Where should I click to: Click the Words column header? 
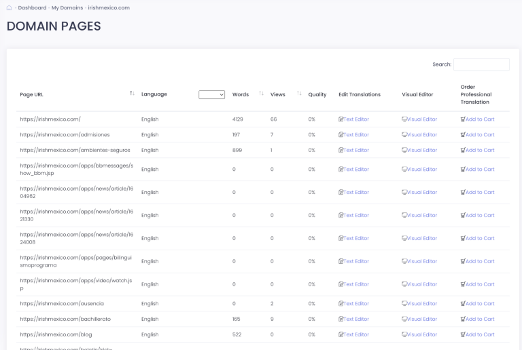[241, 95]
